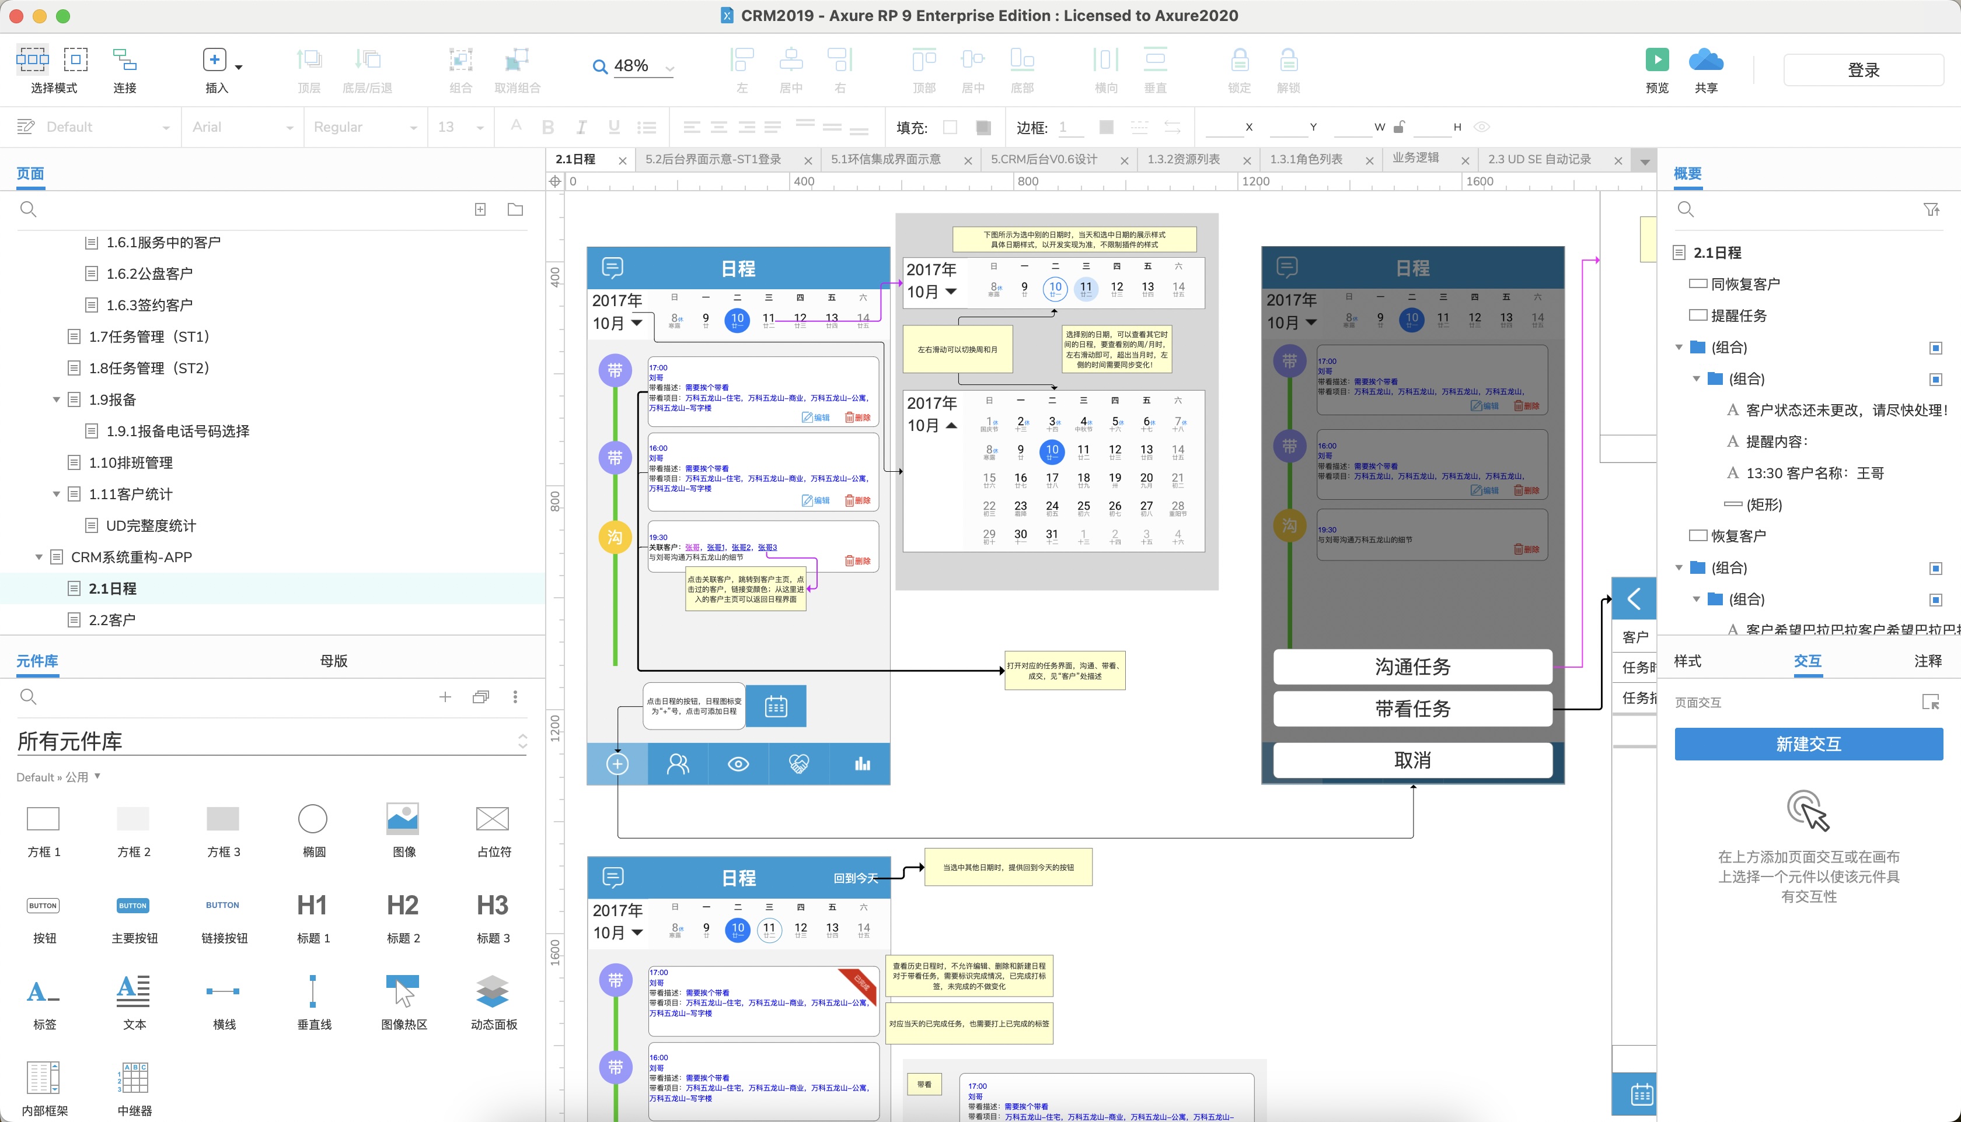Viewport: 1961px width, 1122px height.
Task: Toggle left text alignment
Action: tap(692, 127)
